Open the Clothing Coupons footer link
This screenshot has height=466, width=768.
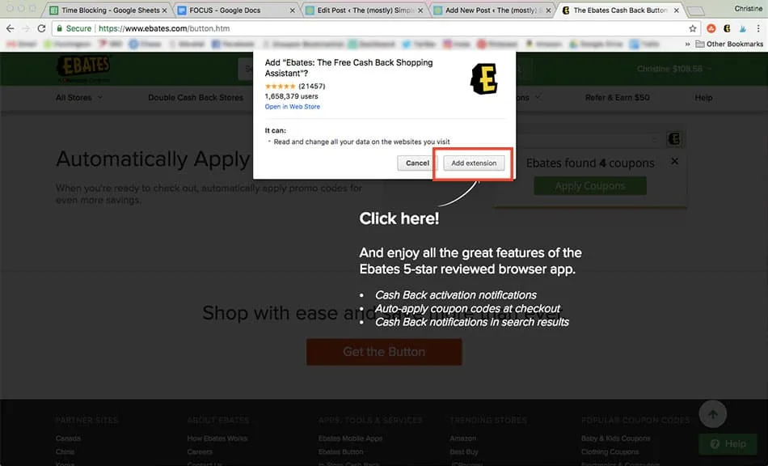tap(610, 451)
